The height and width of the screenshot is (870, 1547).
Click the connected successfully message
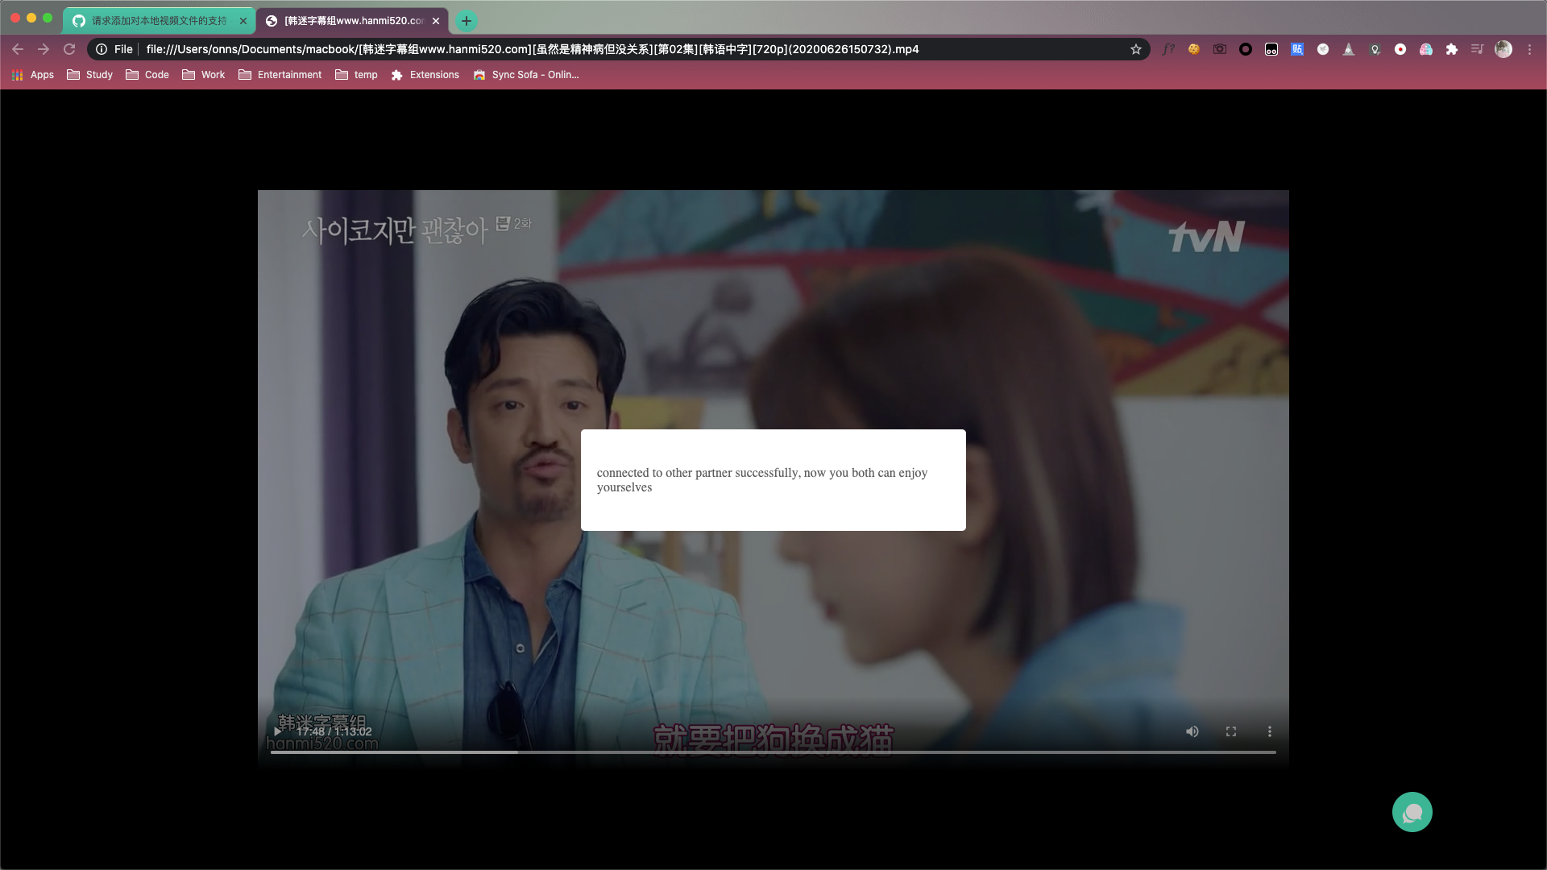[x=762, y=480]
